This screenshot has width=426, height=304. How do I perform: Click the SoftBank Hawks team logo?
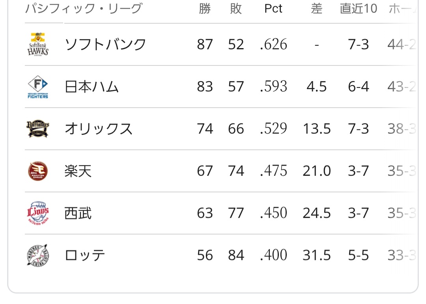pos(38,45)
